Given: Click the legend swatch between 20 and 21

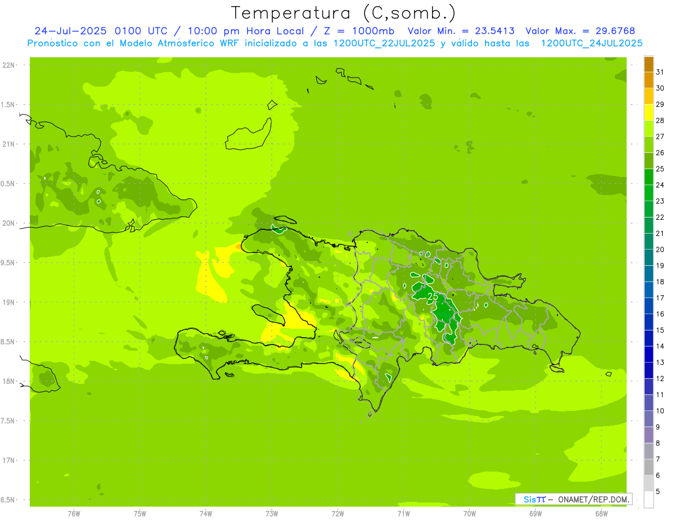Looking at the screenshot, I should pos(649,242).
